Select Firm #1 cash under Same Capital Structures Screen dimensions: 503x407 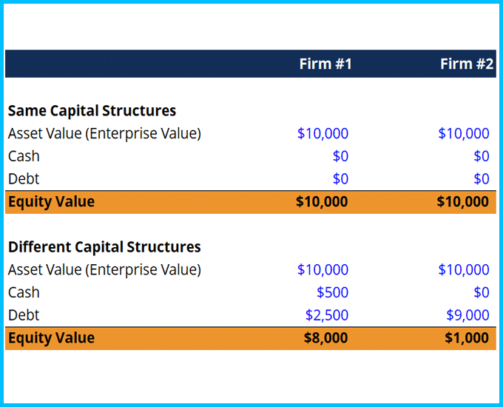(x=340, y=156)
